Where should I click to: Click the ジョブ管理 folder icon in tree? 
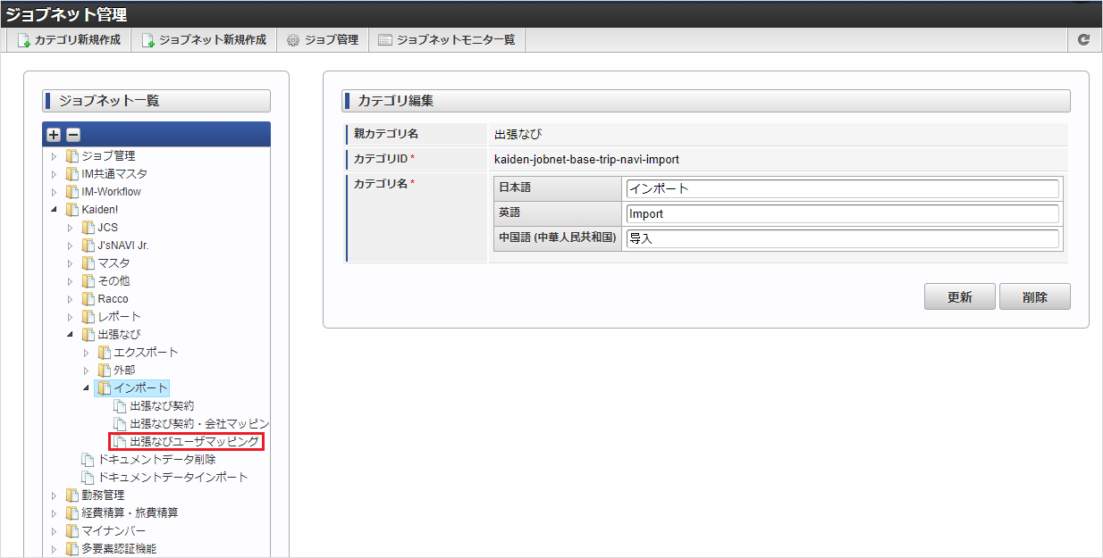(72, 156)
